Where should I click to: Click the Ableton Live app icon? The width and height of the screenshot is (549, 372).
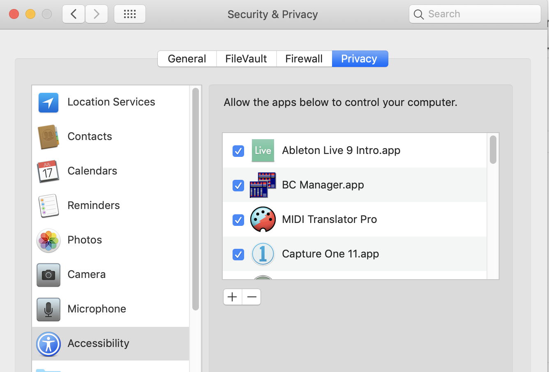pyautogui.click(x=263, y=150)
